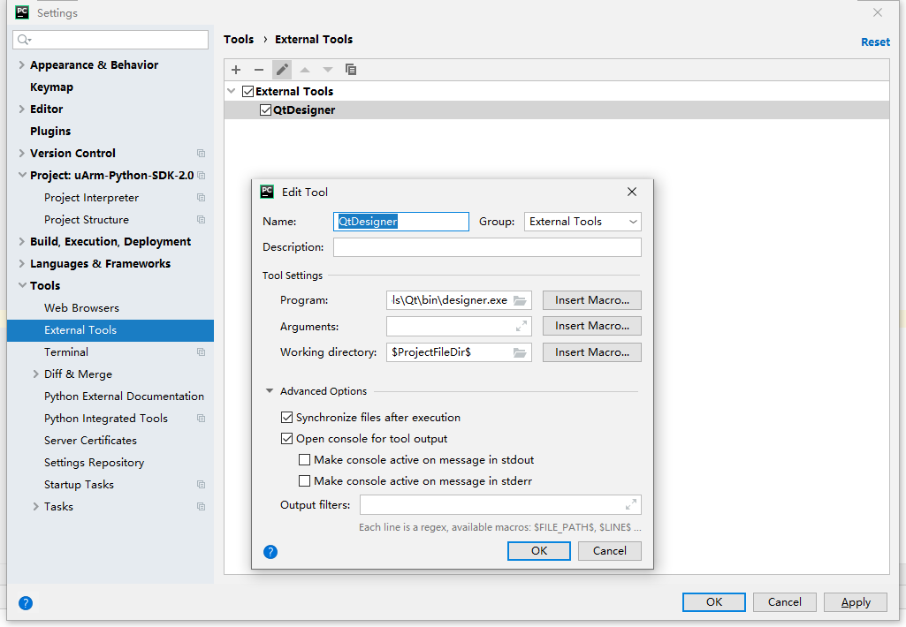Screen dimensions: 906x627
Task: Add a new external tool with plus icon
Action: tap(236, 70)
